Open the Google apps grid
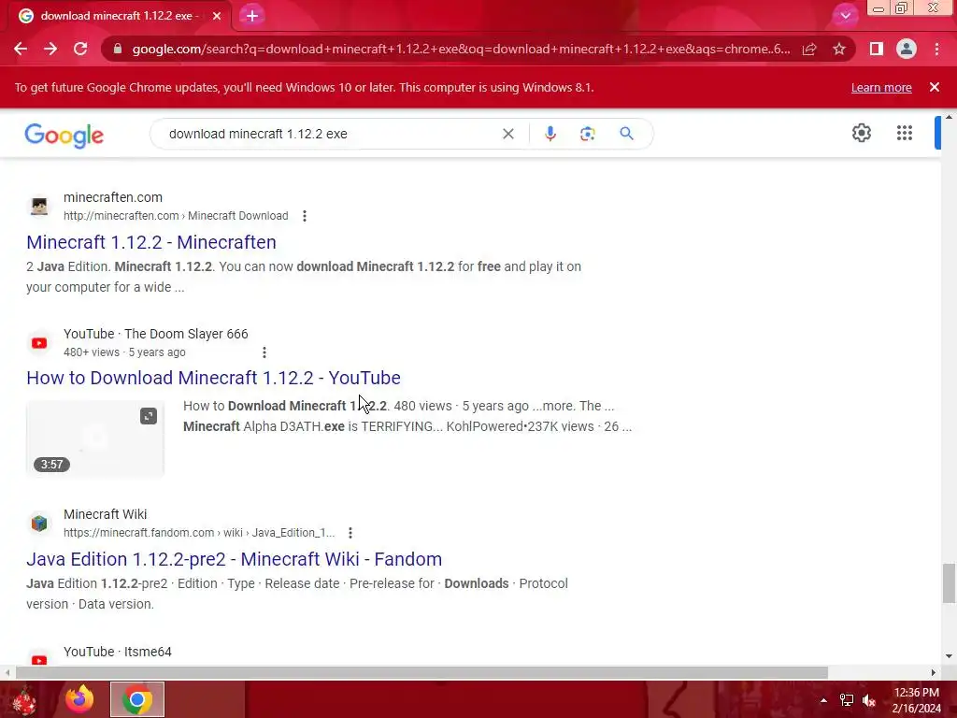957x718 pixels. [905, 133]
